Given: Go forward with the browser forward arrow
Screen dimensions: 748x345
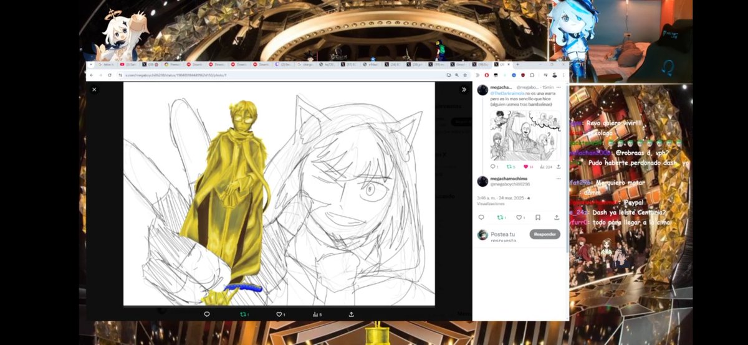Looking at the screenshot, I should point(100,75).
